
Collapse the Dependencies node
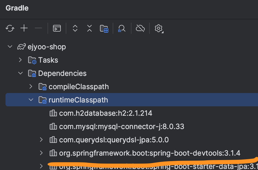point(20,73)
